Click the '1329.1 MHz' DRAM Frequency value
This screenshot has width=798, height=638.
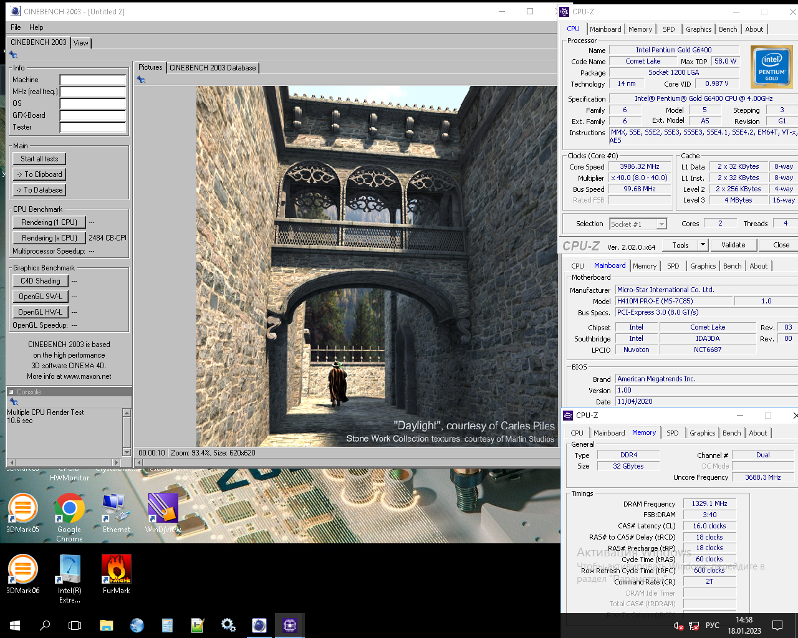[709, 503]
